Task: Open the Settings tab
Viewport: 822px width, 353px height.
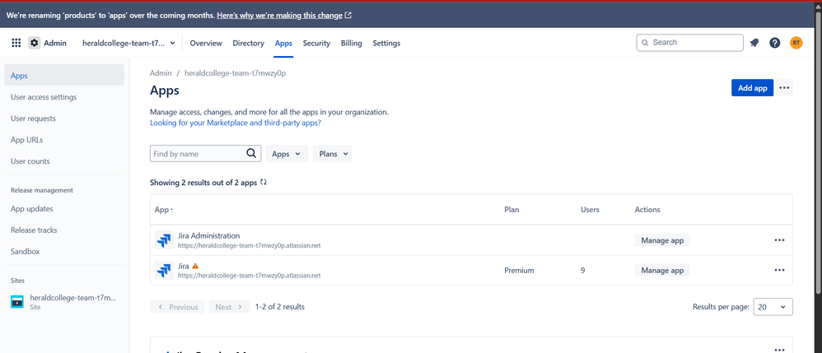Action: [386, 43]
